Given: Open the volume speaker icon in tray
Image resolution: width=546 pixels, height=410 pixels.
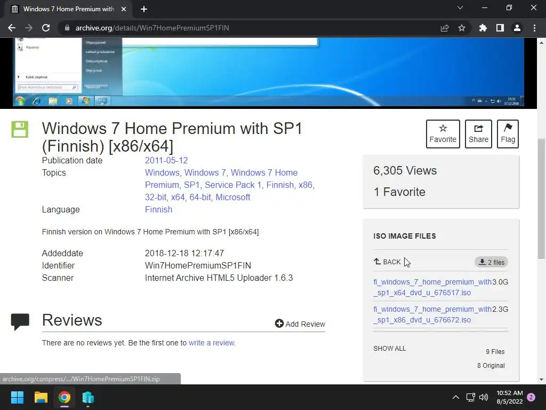Looking at the screenshot, I should coord(483,397).
